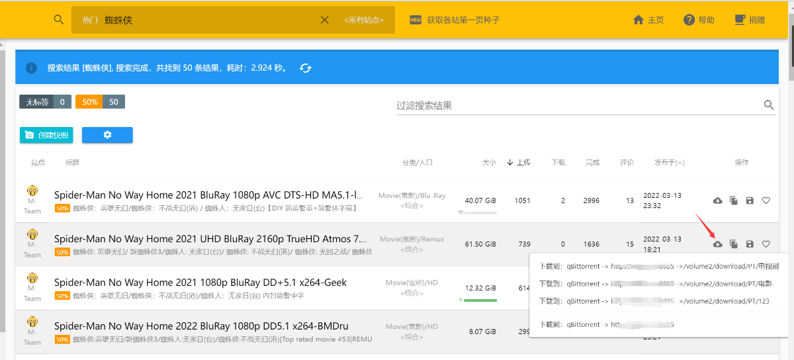794x360 pixels.
Task: Sort the list by the 大小 column
Action: coord(488,163)
